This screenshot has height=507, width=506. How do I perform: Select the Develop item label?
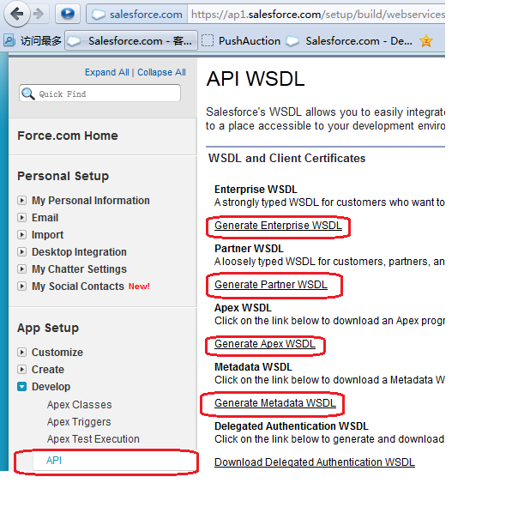(x=51, y=387)
